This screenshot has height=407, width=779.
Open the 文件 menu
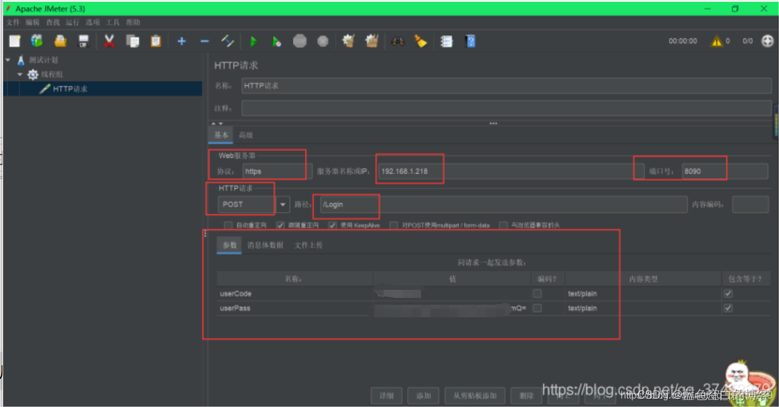pyautogui.click(x=13, y=22)
